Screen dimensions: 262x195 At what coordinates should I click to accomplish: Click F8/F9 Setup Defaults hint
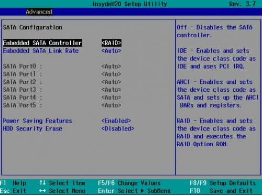pyautogui.click(x=223, y=183)
